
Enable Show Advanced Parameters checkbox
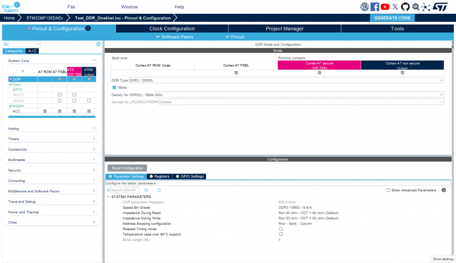pos(388,190)
